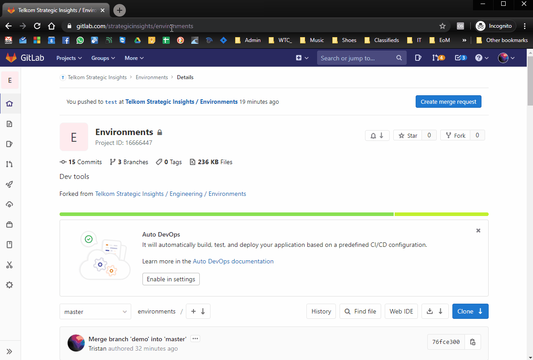The image size is (533, 360).
Task: Click the Project Overview home icon
Action: pyautogui.click(x=9, y=103)
